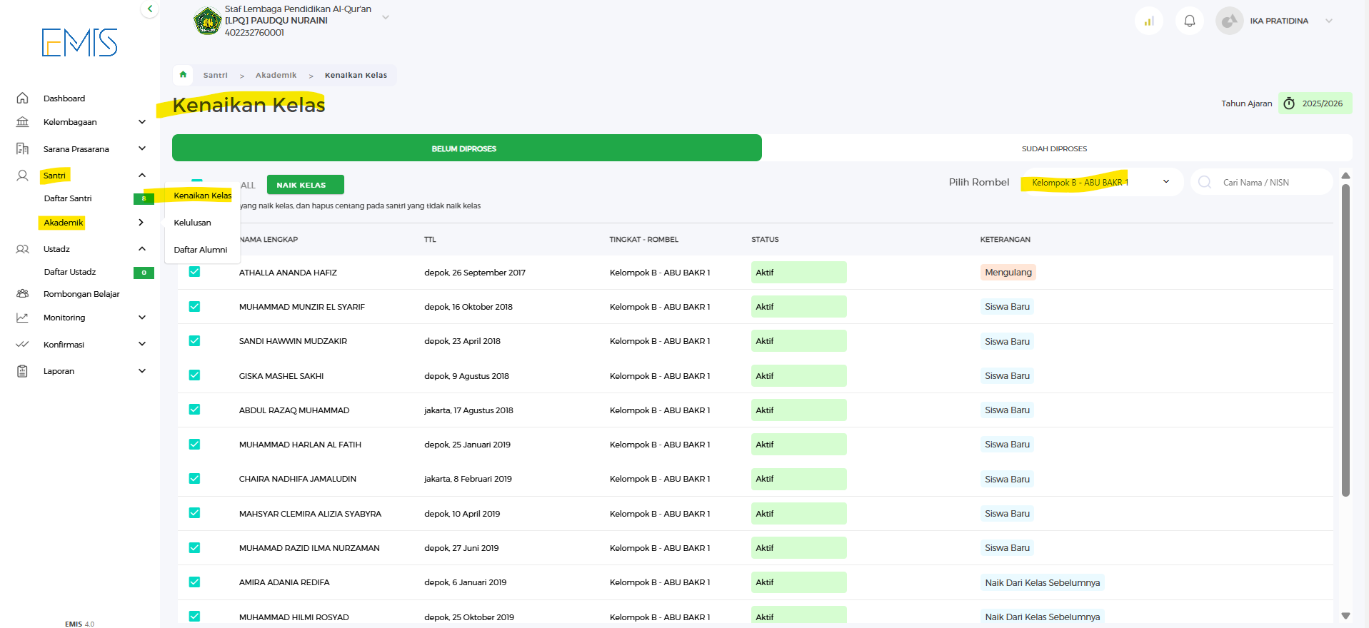The image size is (1369, 628).
Task: Uncheck ABDUL RAZAQ MUHAMMAD checkbox
Action: click(x=194, y=410)
